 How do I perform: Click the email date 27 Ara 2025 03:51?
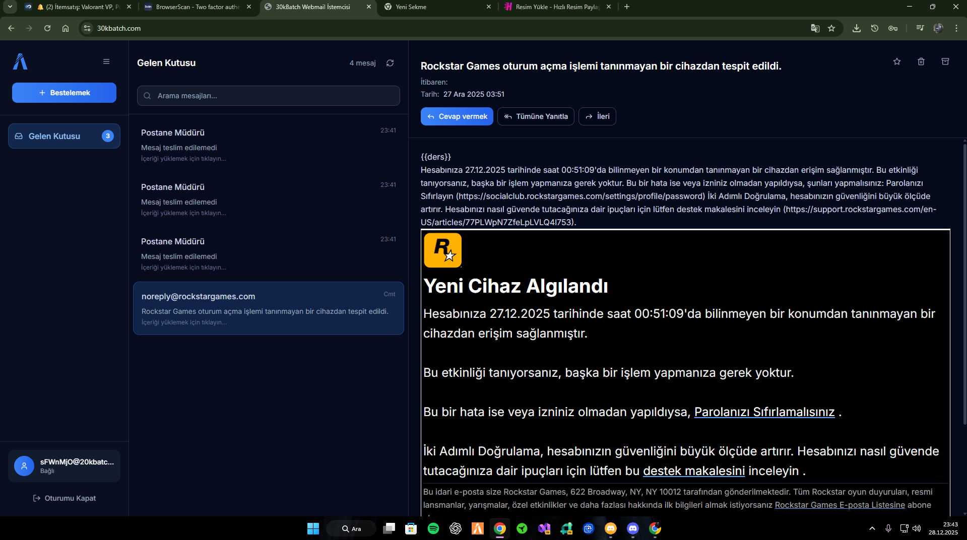pyautogui.click(x=474, y=94)
